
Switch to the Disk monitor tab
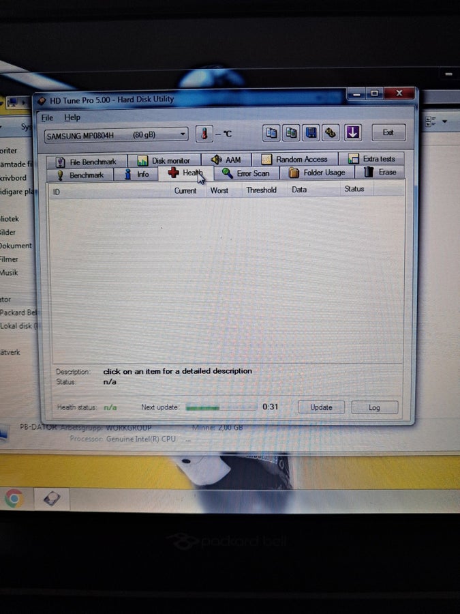point(164,160)
